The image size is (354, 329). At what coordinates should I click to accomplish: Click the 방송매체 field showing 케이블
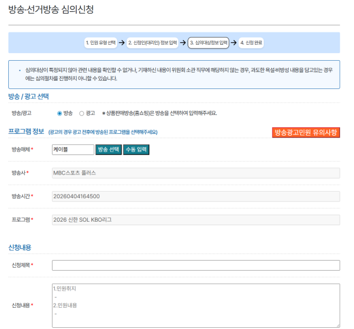click(x=73, y=150)
